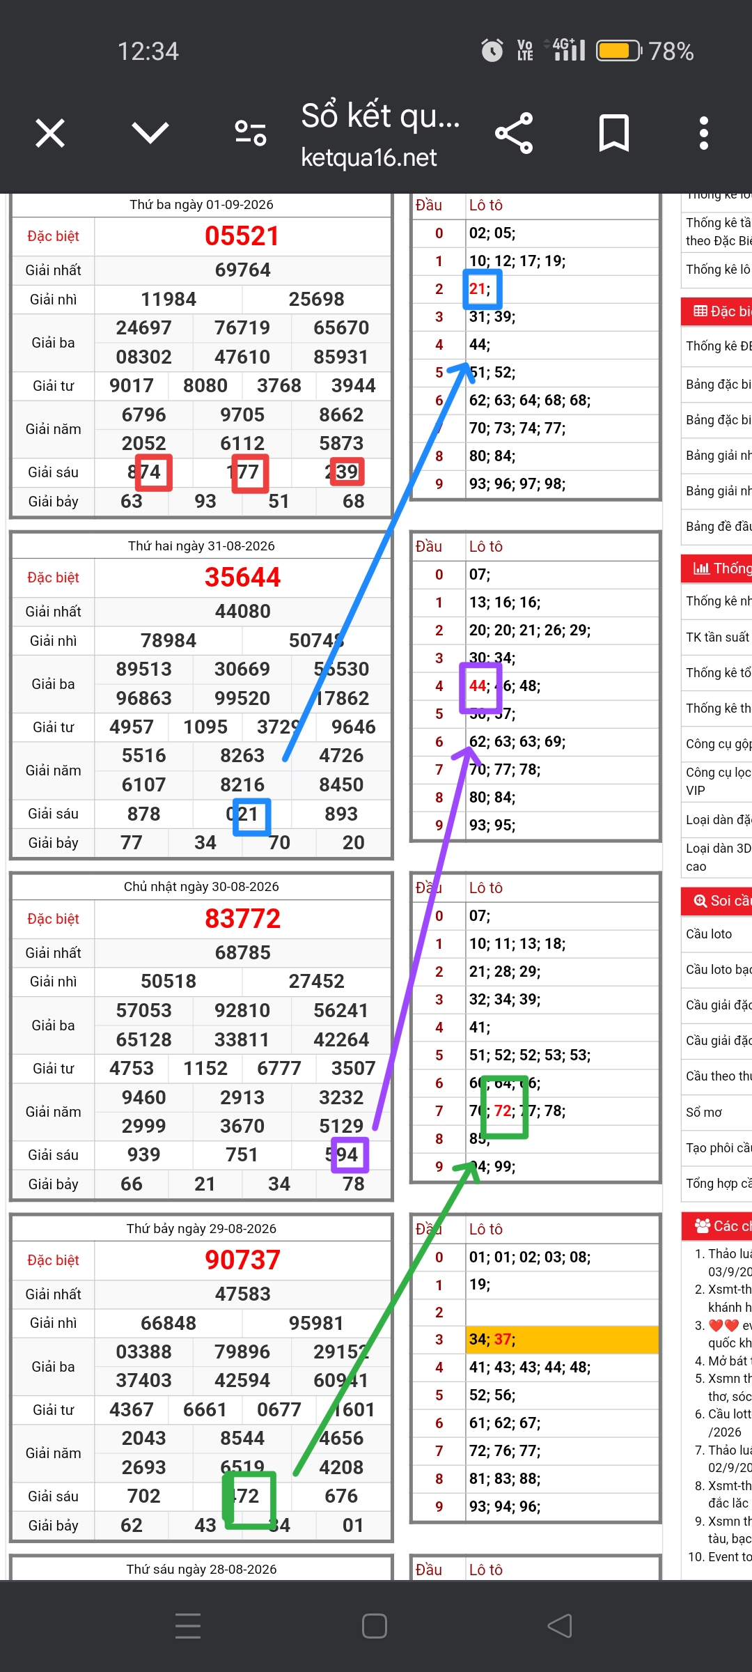The image size is (752, 1672).
Task: Tap date header Thứ bảy ngày 29-08-2026
Action: point(201,1229)
